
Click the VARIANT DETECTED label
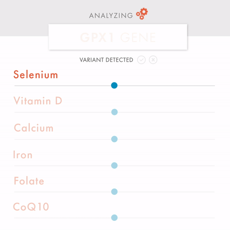[x=106, y=60]
